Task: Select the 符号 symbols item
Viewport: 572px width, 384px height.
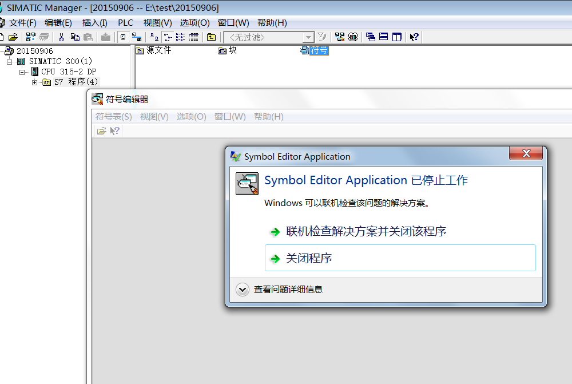Action: pos(319,50)
